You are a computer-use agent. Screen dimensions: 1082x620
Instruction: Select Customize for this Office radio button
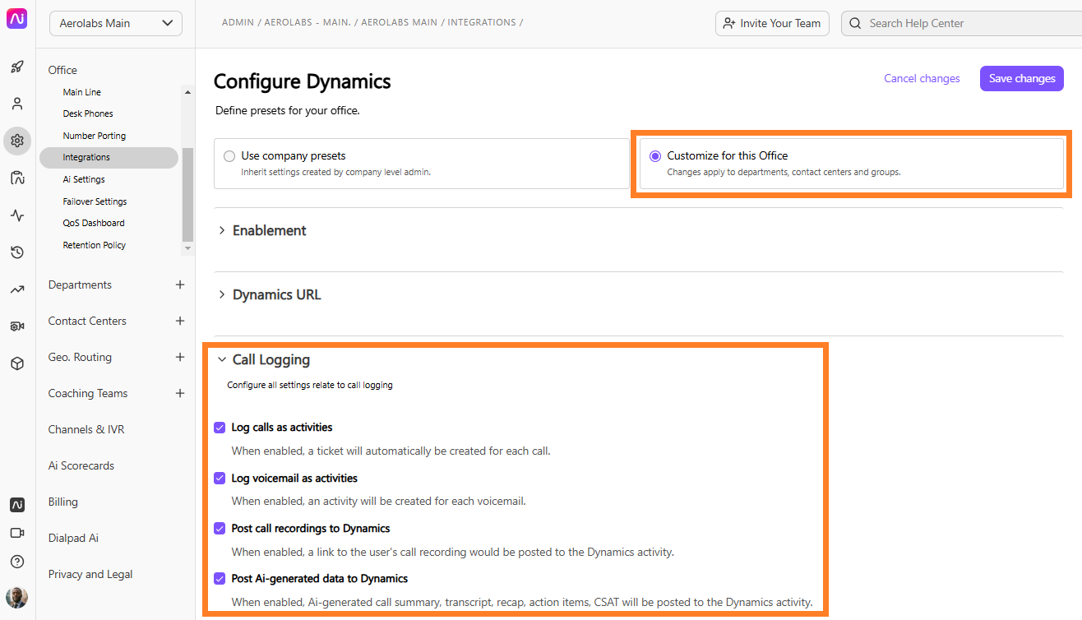coord(655,155)
